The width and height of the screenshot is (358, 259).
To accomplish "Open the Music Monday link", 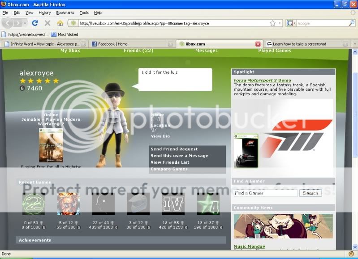I will 249,246.
